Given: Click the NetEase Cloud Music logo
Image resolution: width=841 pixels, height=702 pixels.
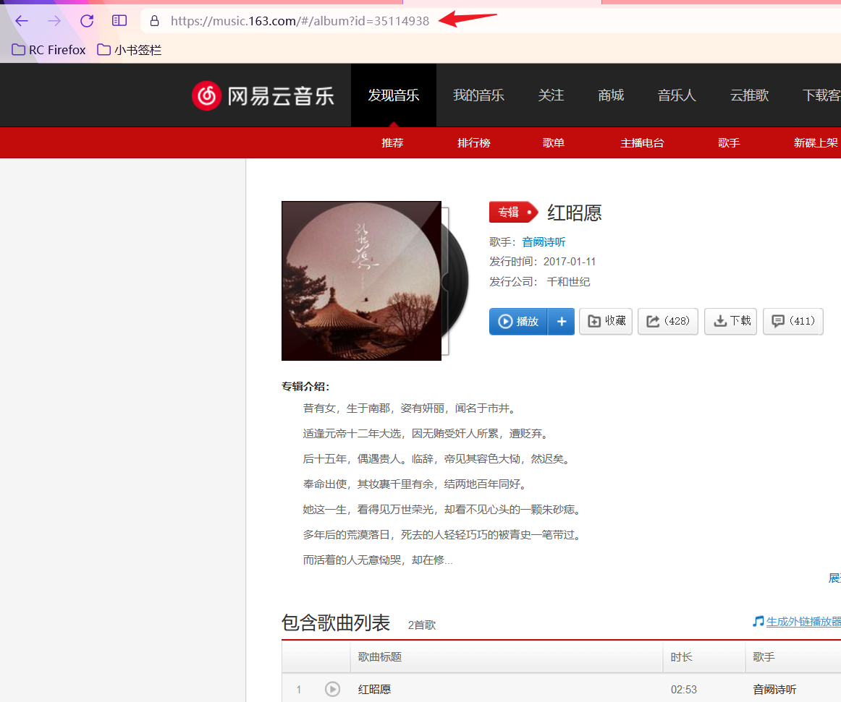Looking at the screenshot, I should click(x=263, y=96).
